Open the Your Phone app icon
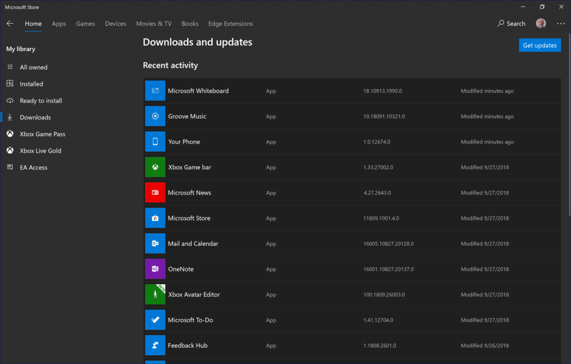Image resolution: width=571 pixels, height=364 pixels. [x=155, y=141]
